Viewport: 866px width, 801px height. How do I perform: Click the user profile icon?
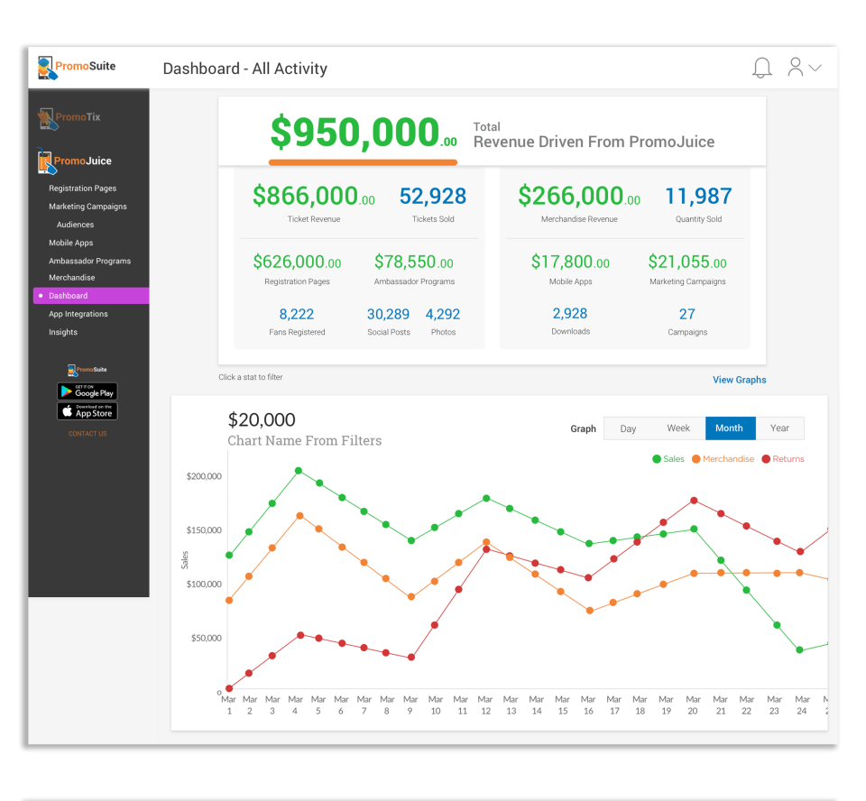pos(795,67)
